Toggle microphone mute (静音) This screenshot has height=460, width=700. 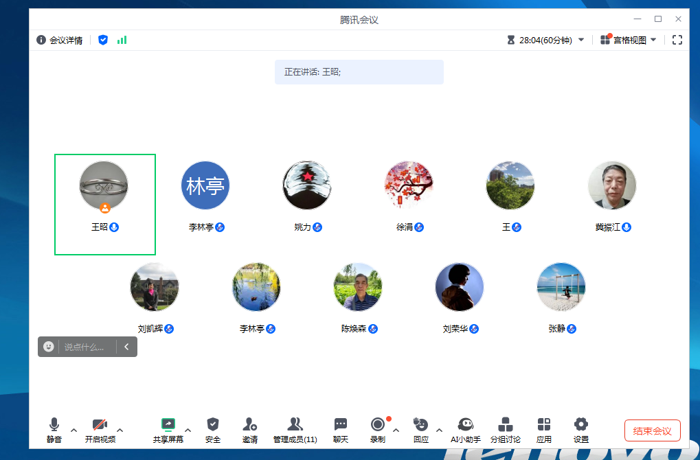click(54, 424)
